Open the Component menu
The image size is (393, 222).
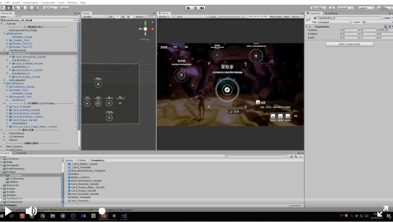pyautogui.click(x=48, y=2)
